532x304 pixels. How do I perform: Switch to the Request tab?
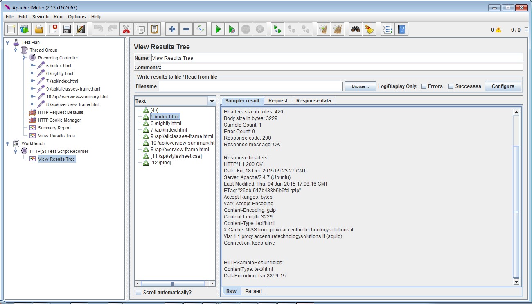(x=278, y=101)
